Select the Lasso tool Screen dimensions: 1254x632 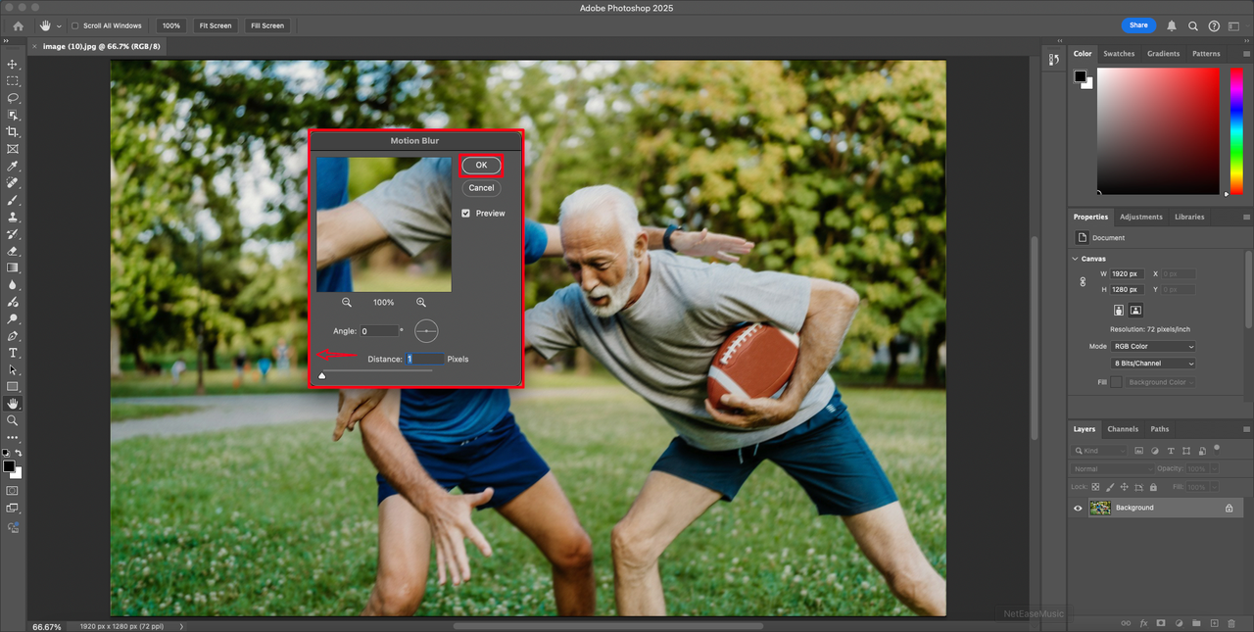[13, 98]
